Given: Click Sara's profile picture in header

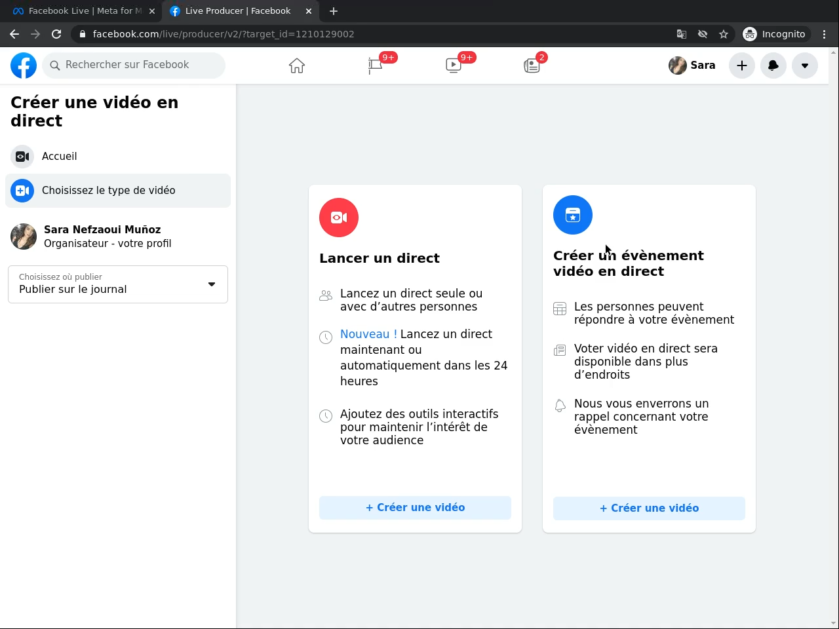Looking at the screenshot, I should pos(678,66).
